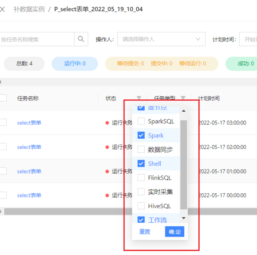Check the FlinkSQL filter option
Viewport: 257px width, 255px height.
(141, 178)
